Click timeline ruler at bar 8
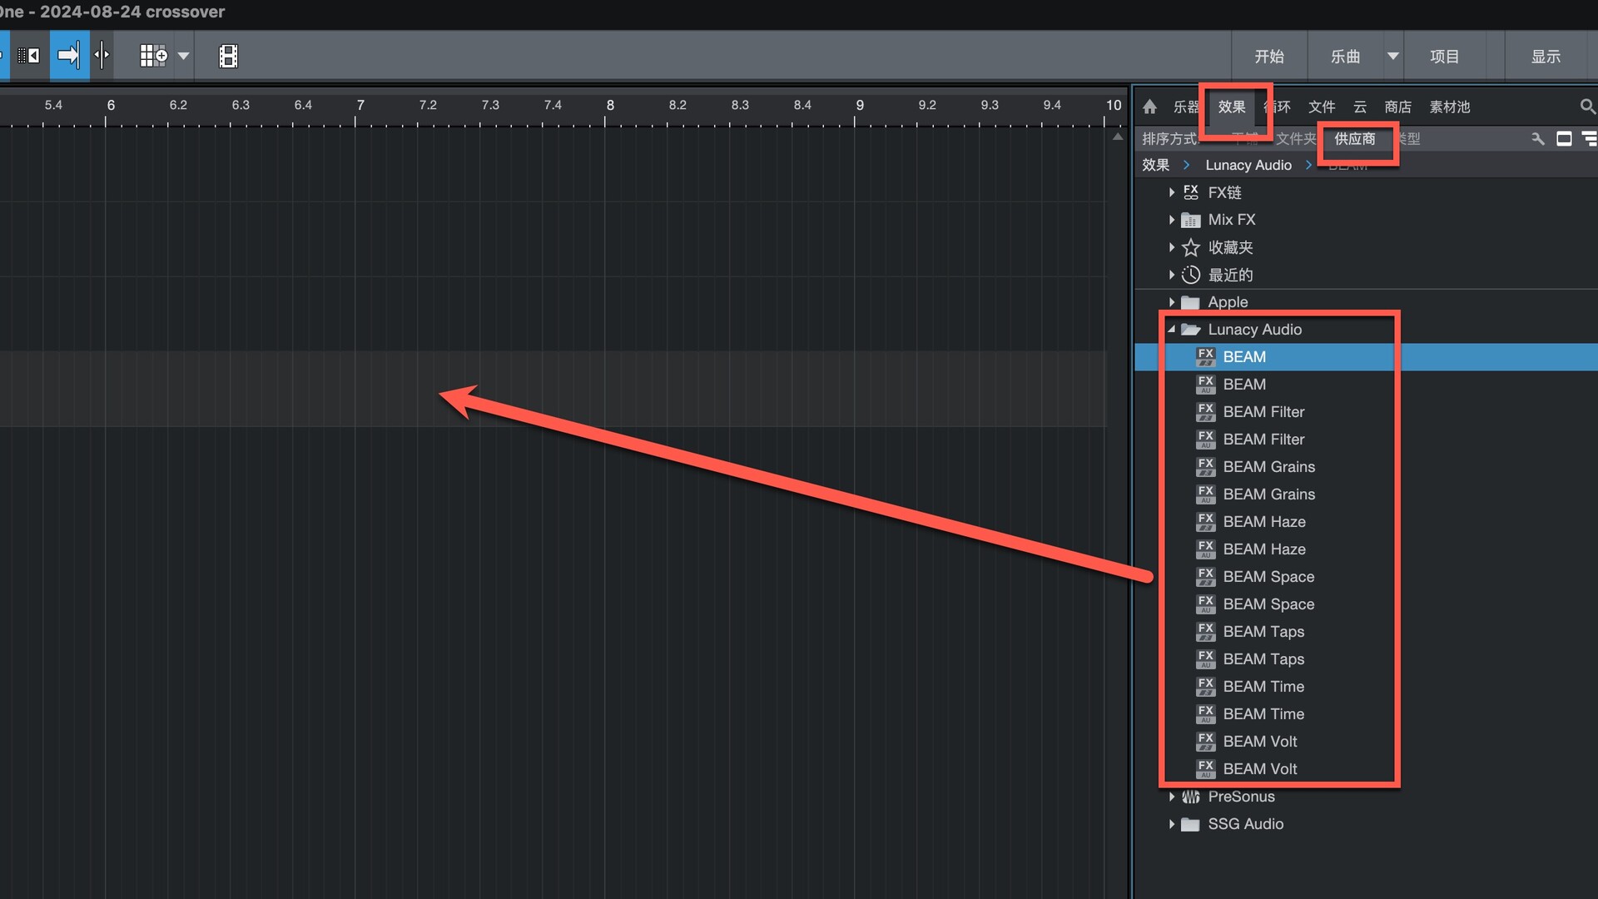Screen dimensions: 1598x899 [x=609, y=106]
